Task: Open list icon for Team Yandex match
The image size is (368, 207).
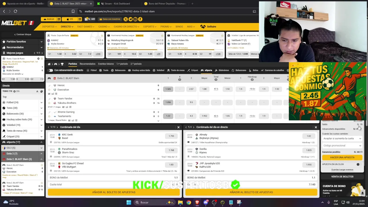Action: [70, 107]
